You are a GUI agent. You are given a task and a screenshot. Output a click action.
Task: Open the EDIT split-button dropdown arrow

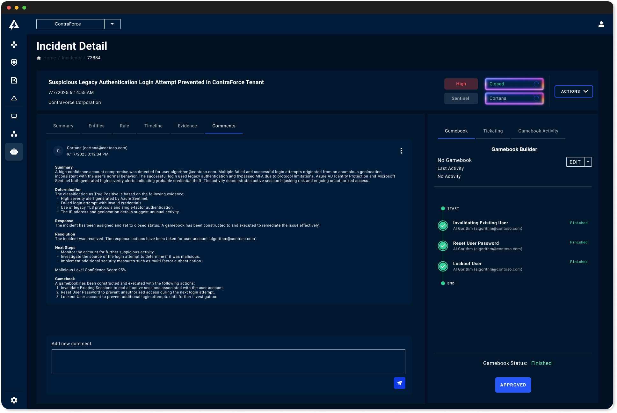[588, 162]
